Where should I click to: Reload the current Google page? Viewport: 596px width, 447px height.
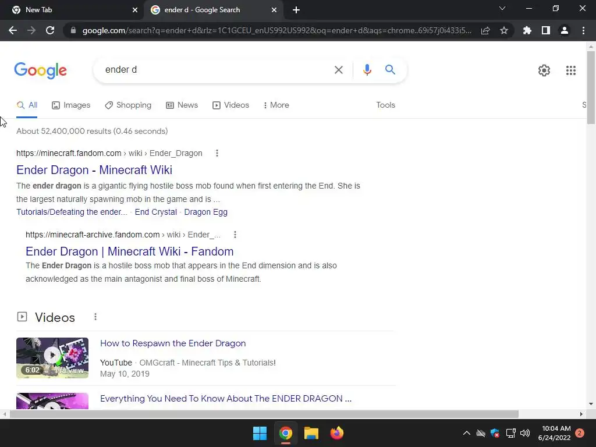coord(50,30)
